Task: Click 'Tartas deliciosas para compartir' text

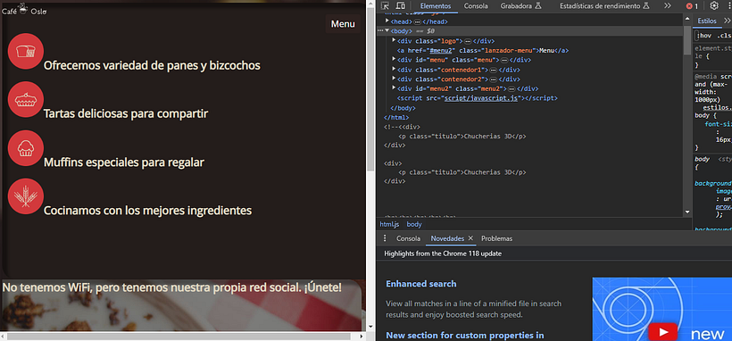Action: (x=126, y=113)
